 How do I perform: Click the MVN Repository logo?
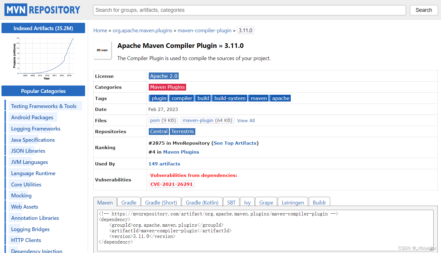pos(42,9)
